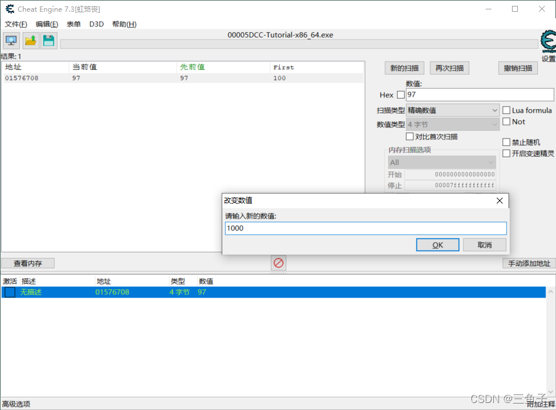Screen dimensions: 556x410
Task: Click the 描述 column header
Action: 29,282
